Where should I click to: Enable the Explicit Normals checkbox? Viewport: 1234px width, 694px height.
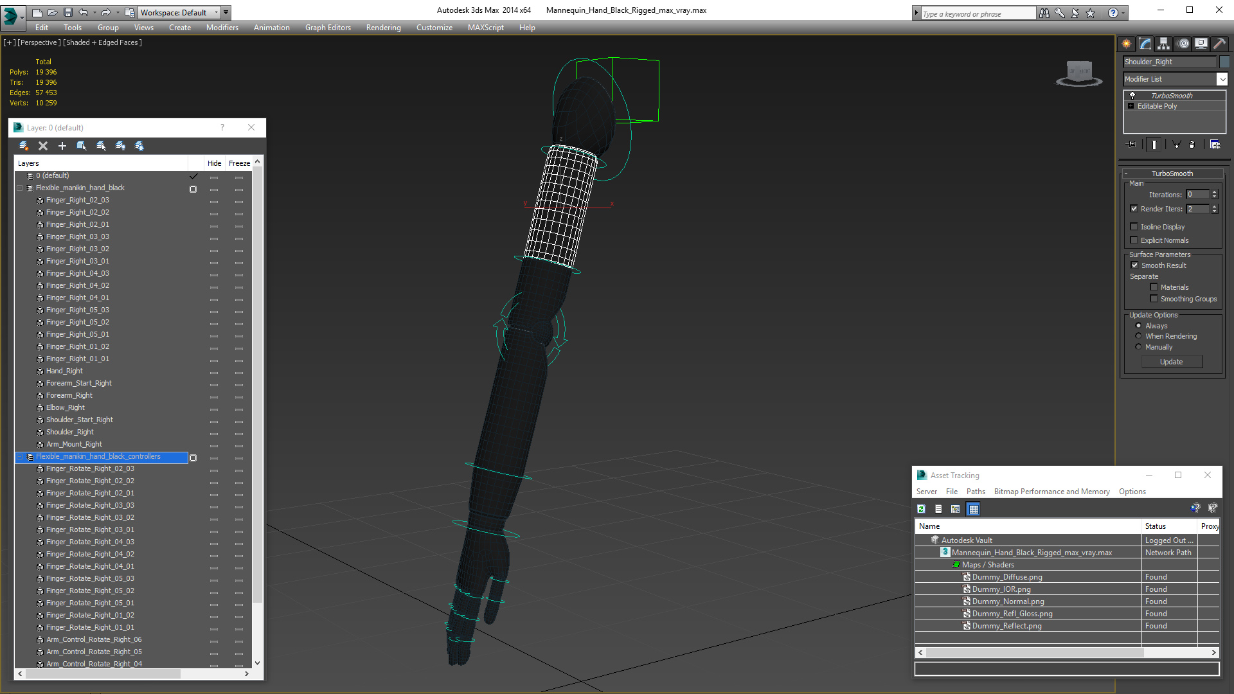pyautogui.click(x=1134, y=240)
